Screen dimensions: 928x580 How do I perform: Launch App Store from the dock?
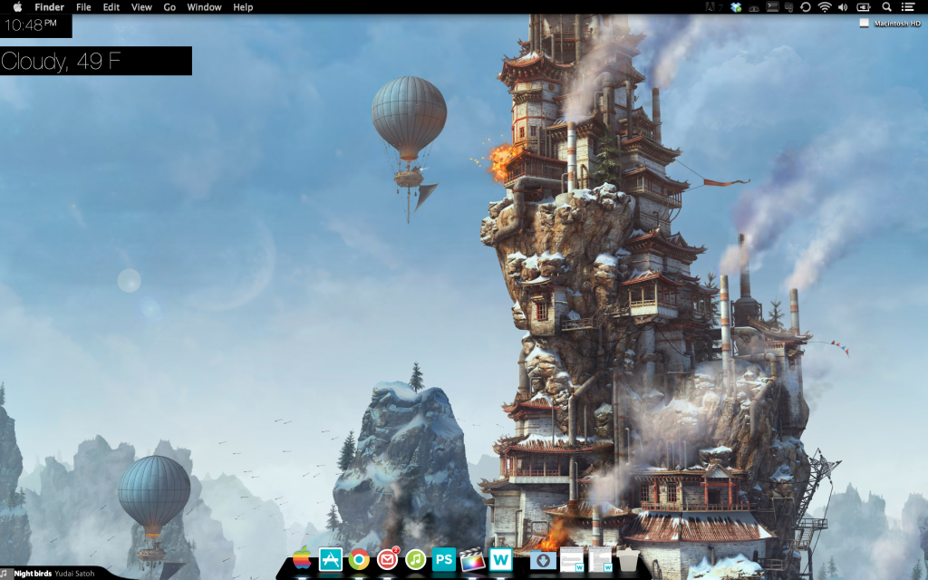point(330,558)
